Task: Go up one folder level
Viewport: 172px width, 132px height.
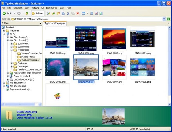Action: pyautogui.click(x=27, y=13)
